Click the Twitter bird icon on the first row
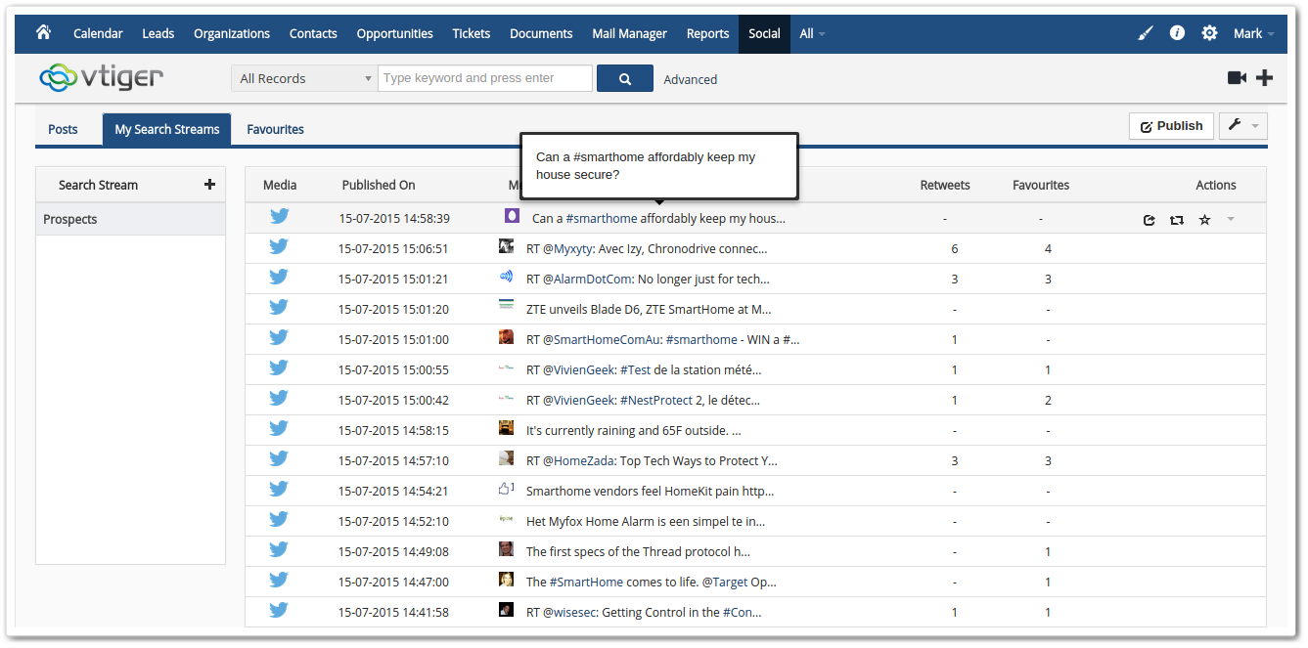Screen dimensions: 1308x648 280,216
